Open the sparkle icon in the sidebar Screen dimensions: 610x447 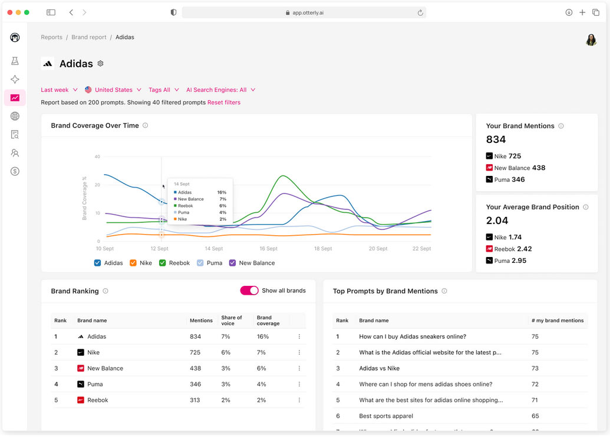(15, 79)
